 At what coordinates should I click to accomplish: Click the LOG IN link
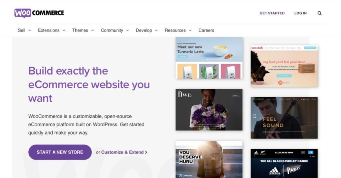(x=300, y=13)
